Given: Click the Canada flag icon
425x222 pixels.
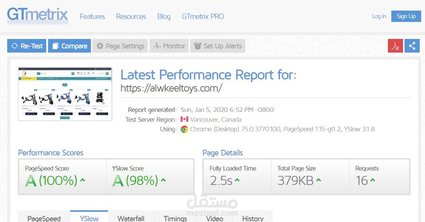Looking at the screenshot, I should [x=184, y=119].
